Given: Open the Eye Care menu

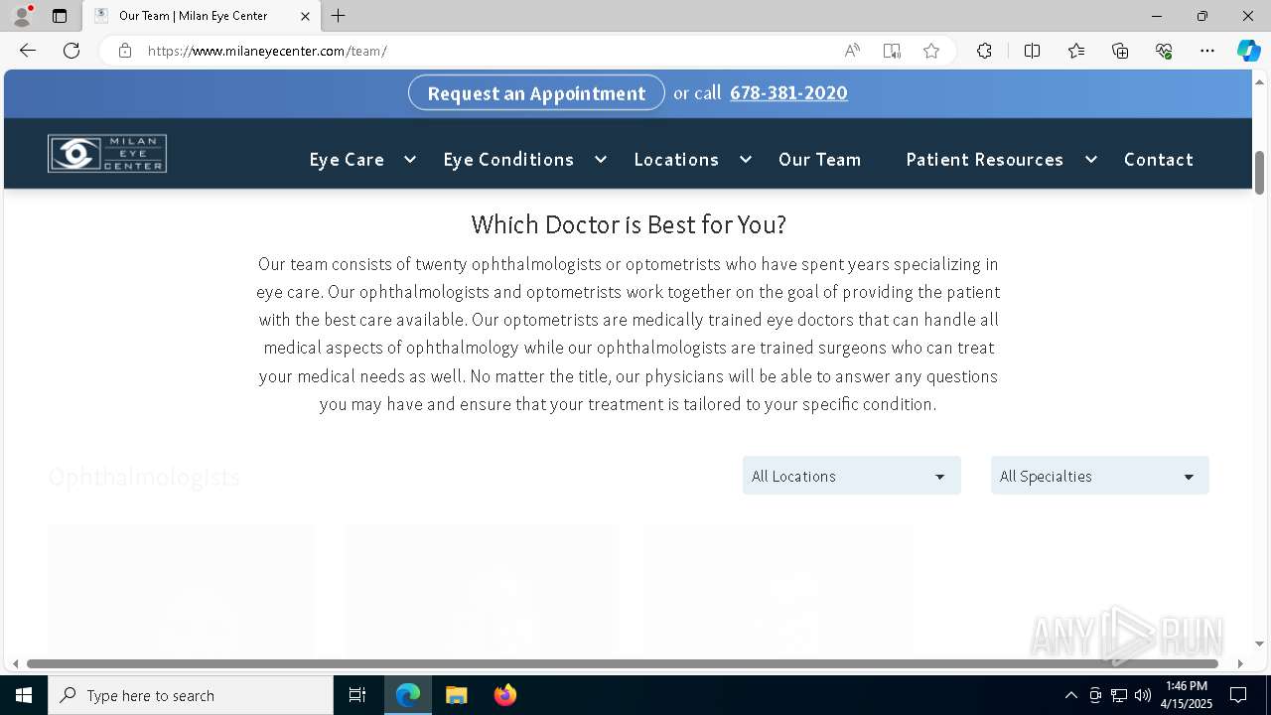Looking at the screenshot, I should 347,159.
